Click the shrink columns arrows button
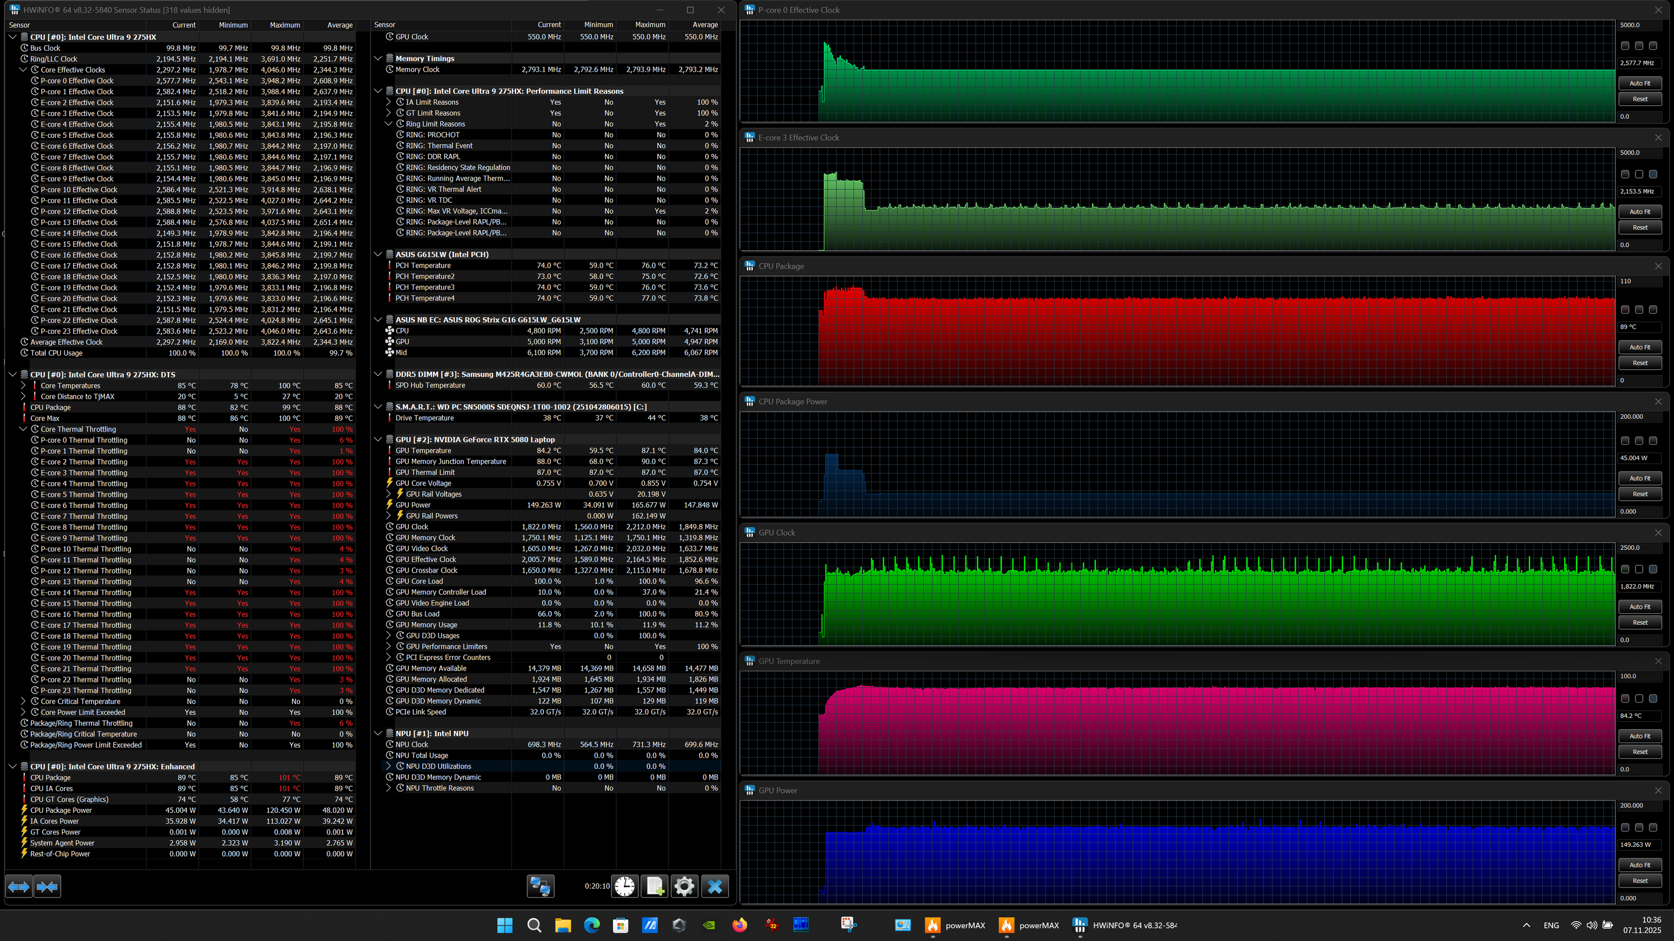1674x941 pixels. click(47, 886)
